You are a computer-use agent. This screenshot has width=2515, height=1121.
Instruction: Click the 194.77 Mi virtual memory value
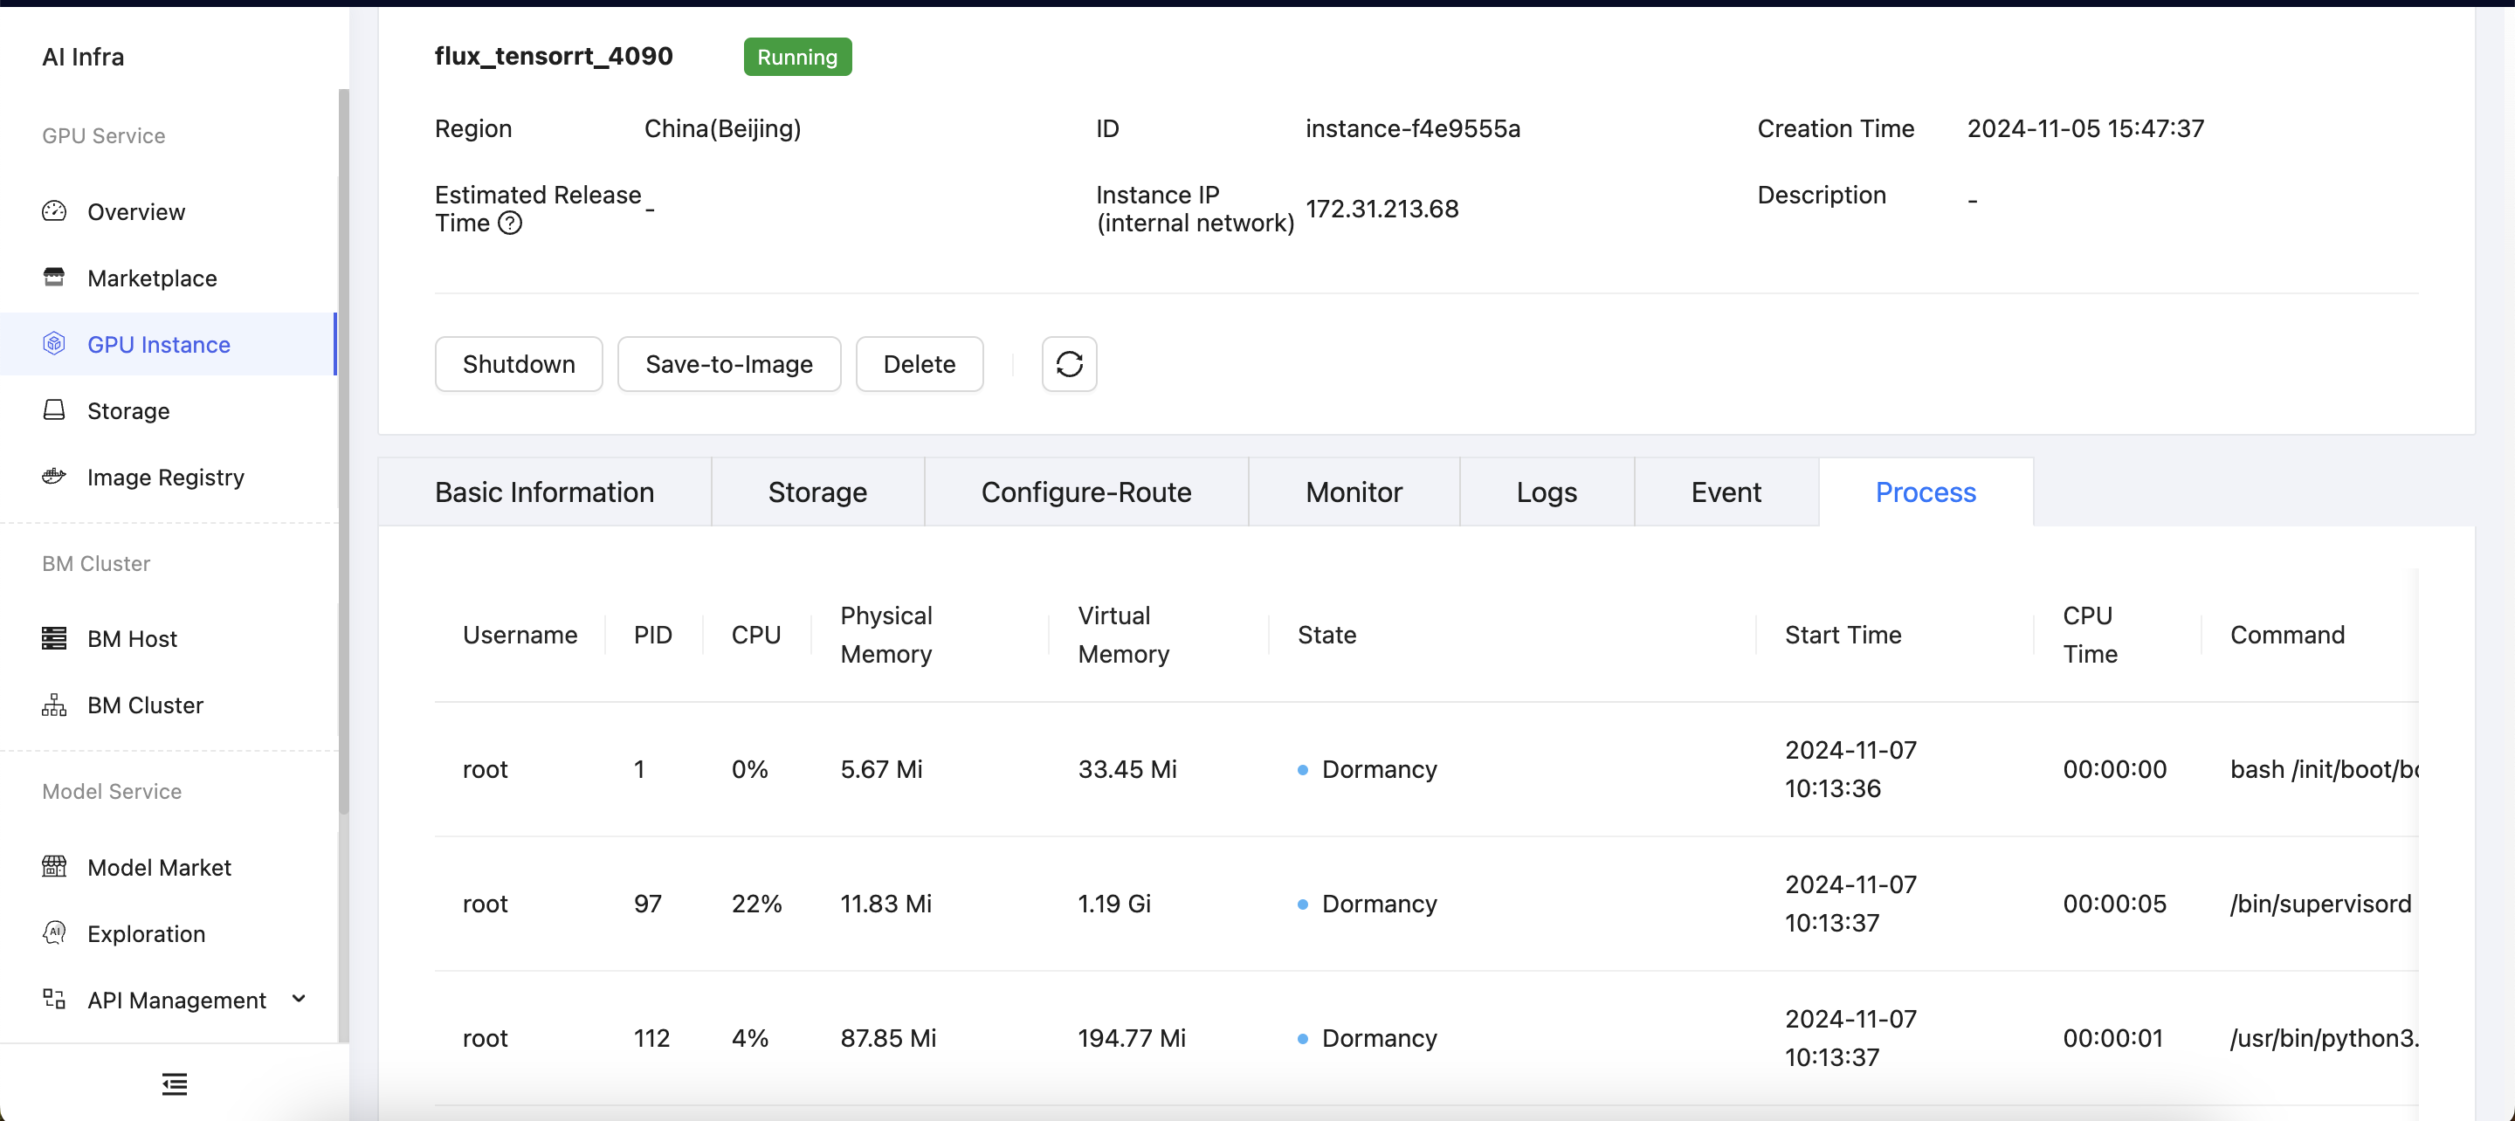click(x=1132, y=1038)
